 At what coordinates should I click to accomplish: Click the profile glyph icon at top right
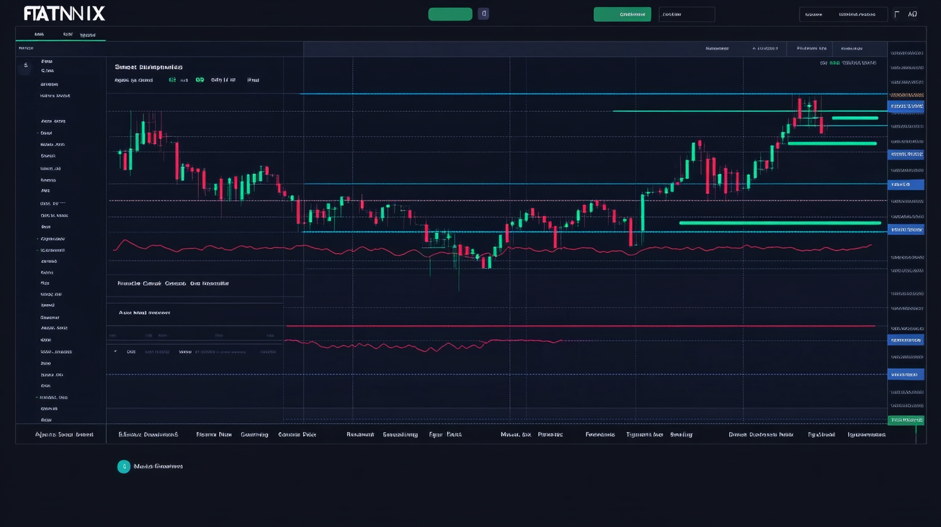pos(913,13)
